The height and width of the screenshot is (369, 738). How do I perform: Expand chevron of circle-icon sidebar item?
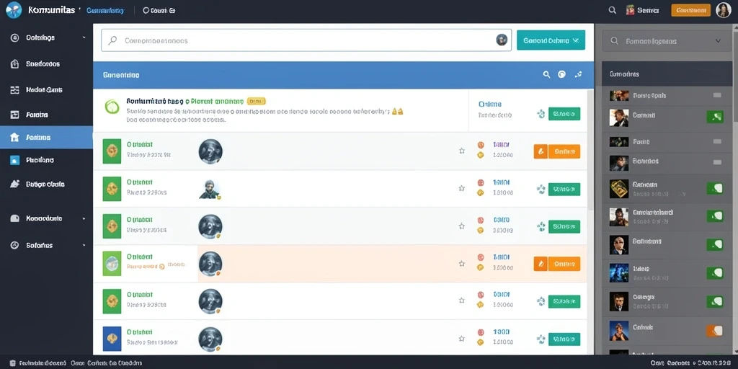pyautogui.click(x=84, y=37)
